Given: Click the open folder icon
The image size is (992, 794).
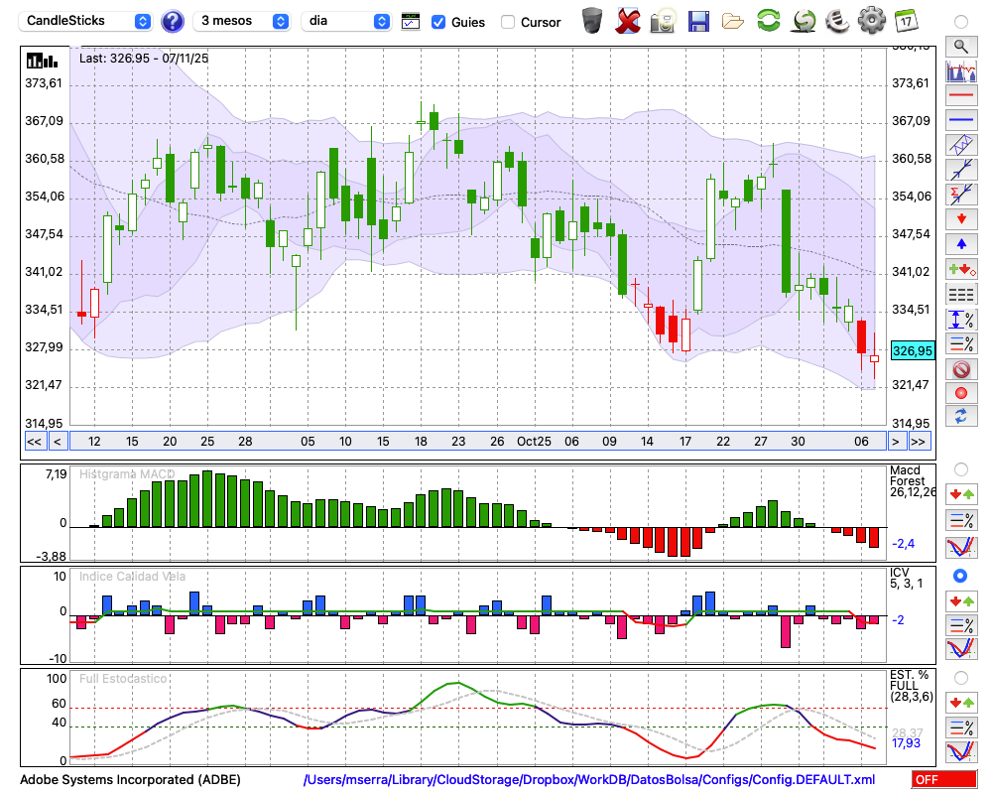Looking at the screenshot, I should pyautogui.click(x=733, y=21).
